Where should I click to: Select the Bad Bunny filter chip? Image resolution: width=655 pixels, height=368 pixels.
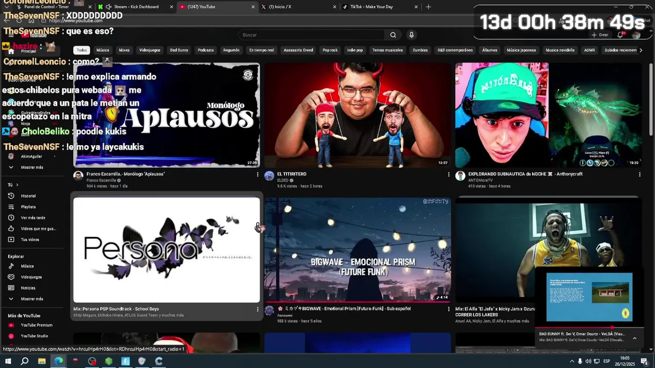tap(179, 50)
